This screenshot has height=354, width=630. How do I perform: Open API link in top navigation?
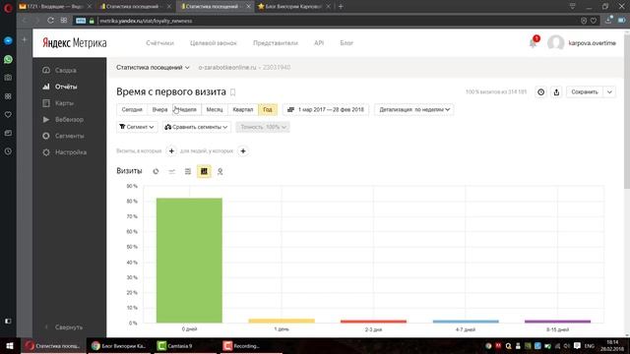coord(319,43)
